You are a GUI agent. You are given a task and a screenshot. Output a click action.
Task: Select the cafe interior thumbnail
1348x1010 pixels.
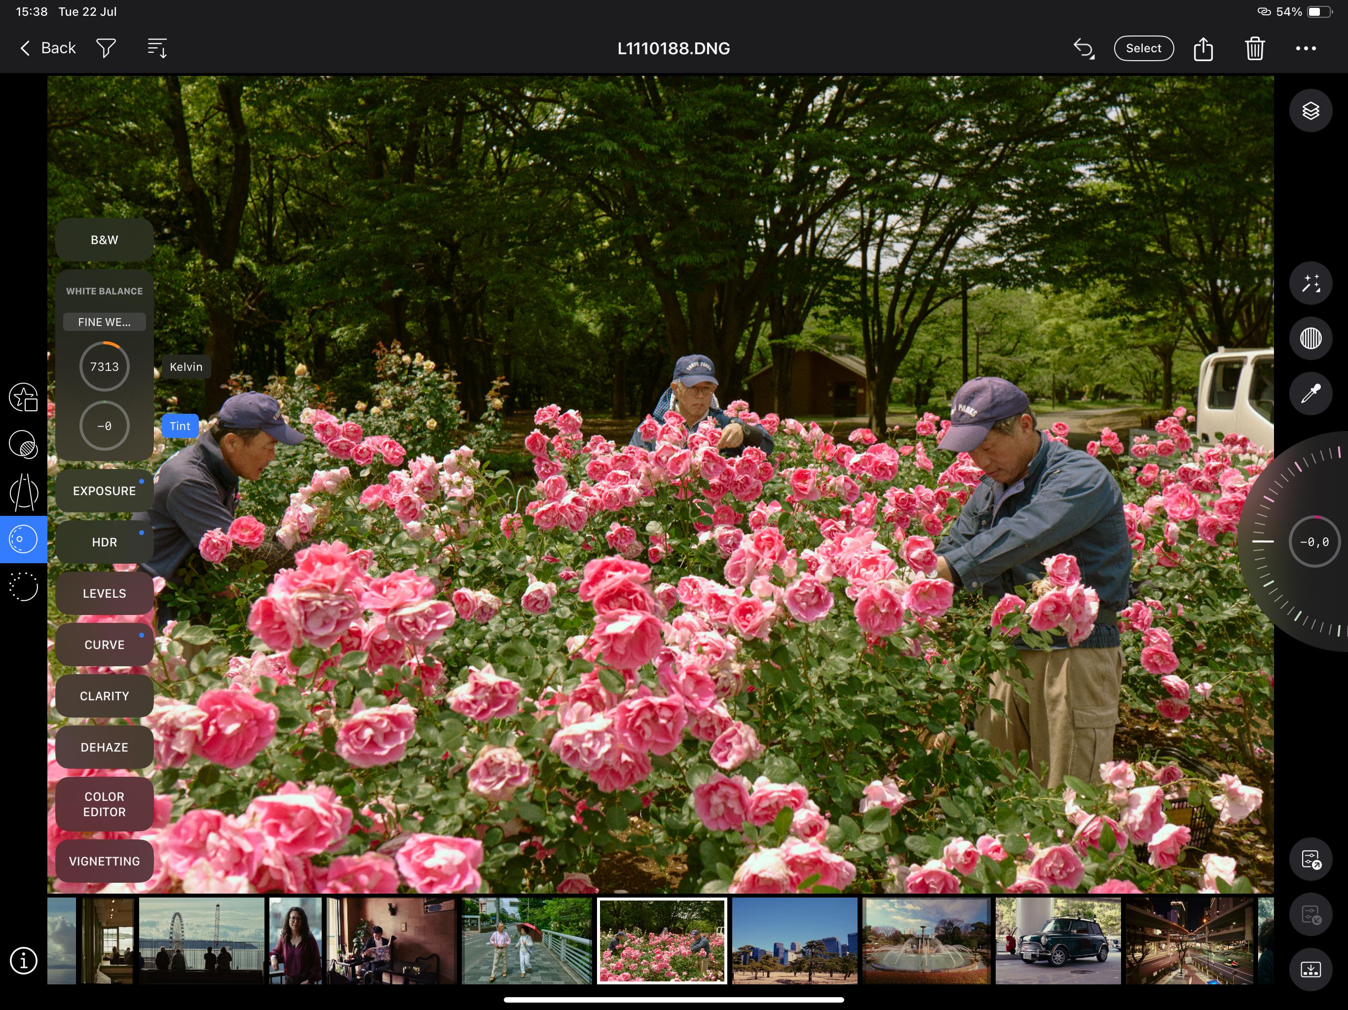click(x=391, y=940)
